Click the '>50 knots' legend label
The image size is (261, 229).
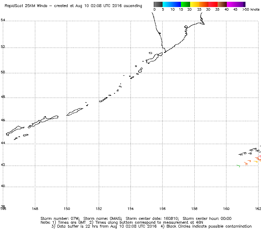[x=251, y=10]
